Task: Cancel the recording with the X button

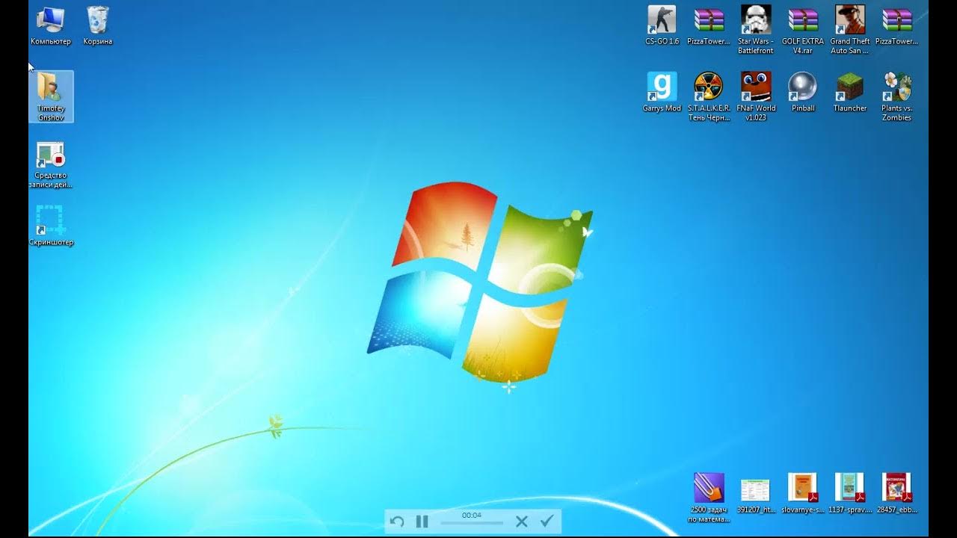Action: click(522, 522)
